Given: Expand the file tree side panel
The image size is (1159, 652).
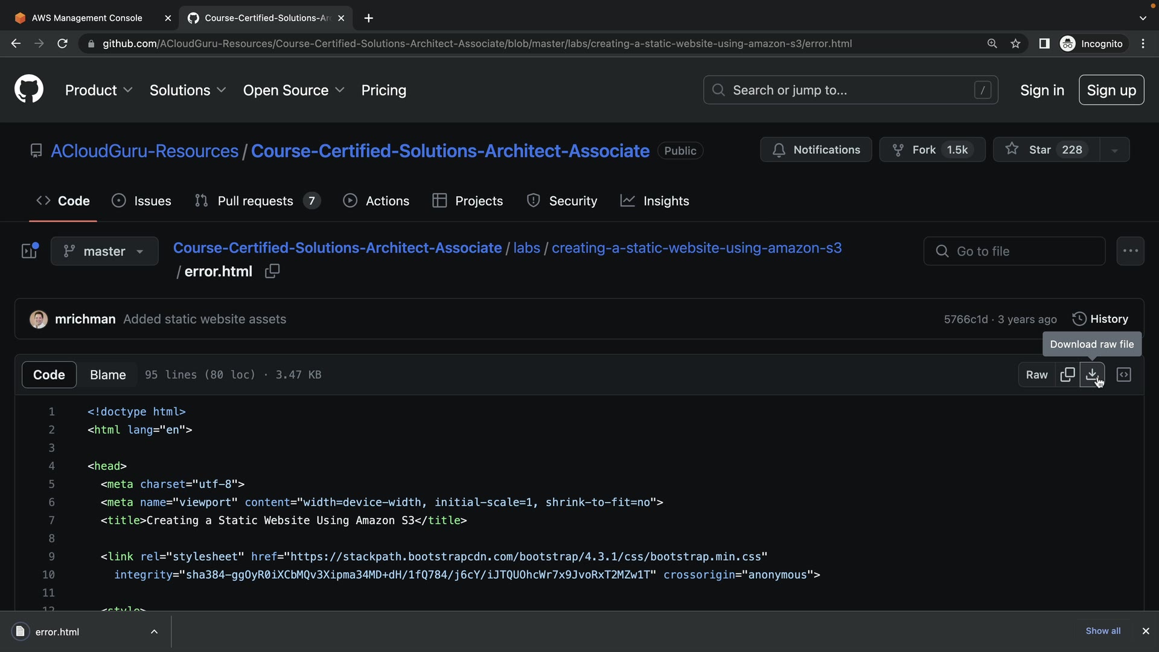Looking at the screenshot, I should 30,251.
